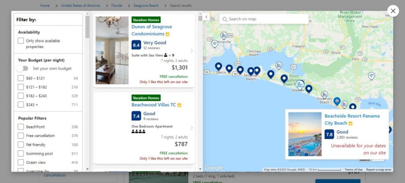Enable Set your own budget switch
The image size is (405, 183).
tap(23, 68)
